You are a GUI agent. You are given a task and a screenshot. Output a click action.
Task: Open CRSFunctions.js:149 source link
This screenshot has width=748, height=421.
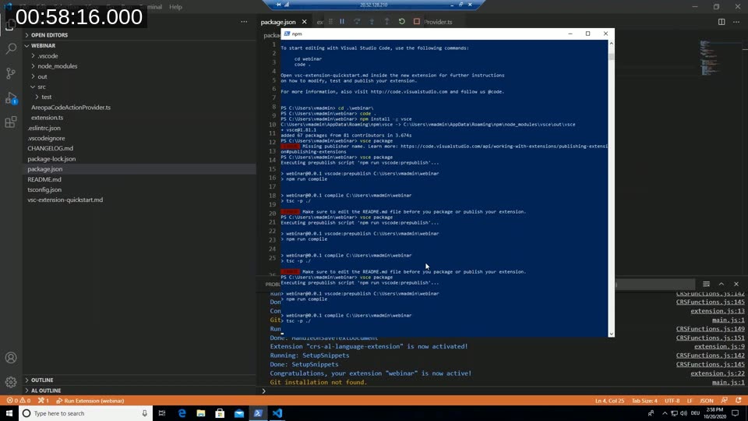710,329
